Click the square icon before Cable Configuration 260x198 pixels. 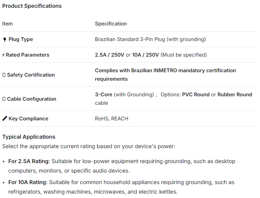point(4,99)
